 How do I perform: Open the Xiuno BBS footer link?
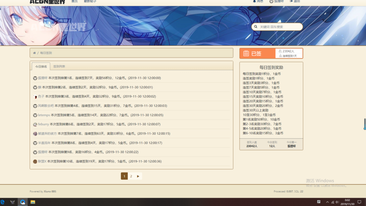point(50,191)
